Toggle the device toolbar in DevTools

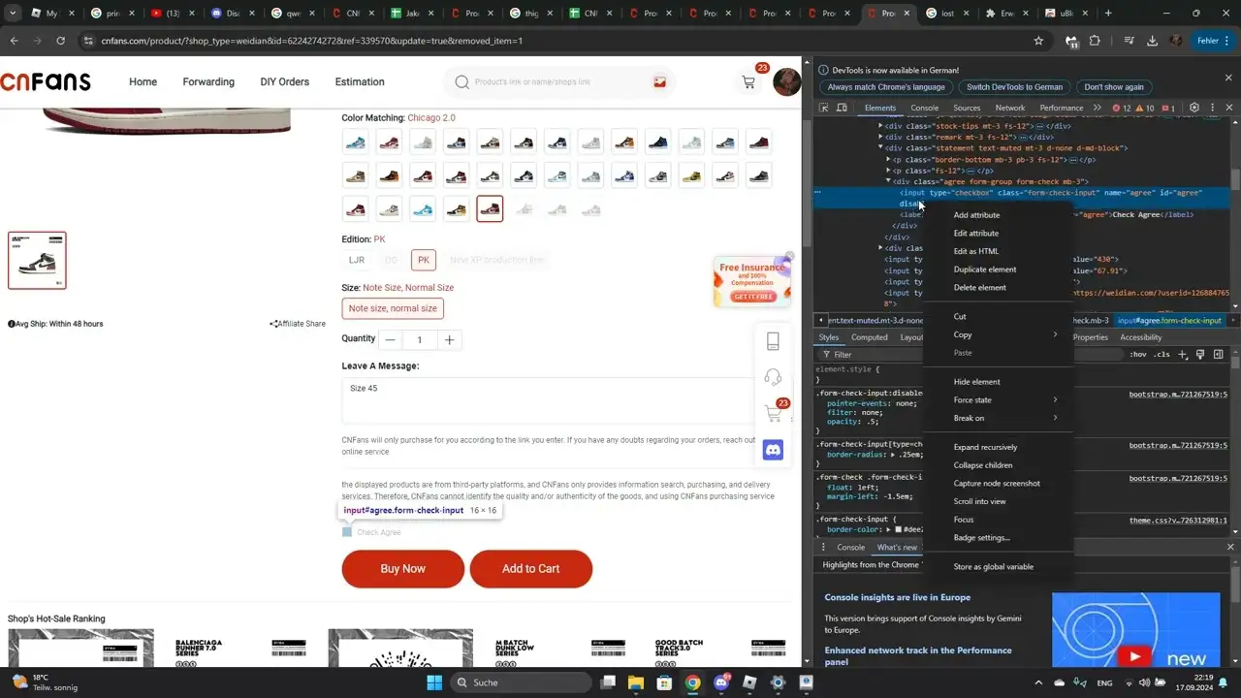coord(842,108)
